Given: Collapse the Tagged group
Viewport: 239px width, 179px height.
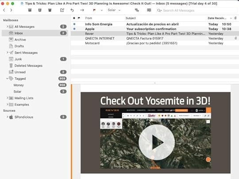Looking at the screenshot, I should (x=7, y=79).
